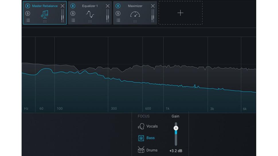278x156 pixels.
Task: Select the Bass speaker icon
Action: (x=141, y=138)
